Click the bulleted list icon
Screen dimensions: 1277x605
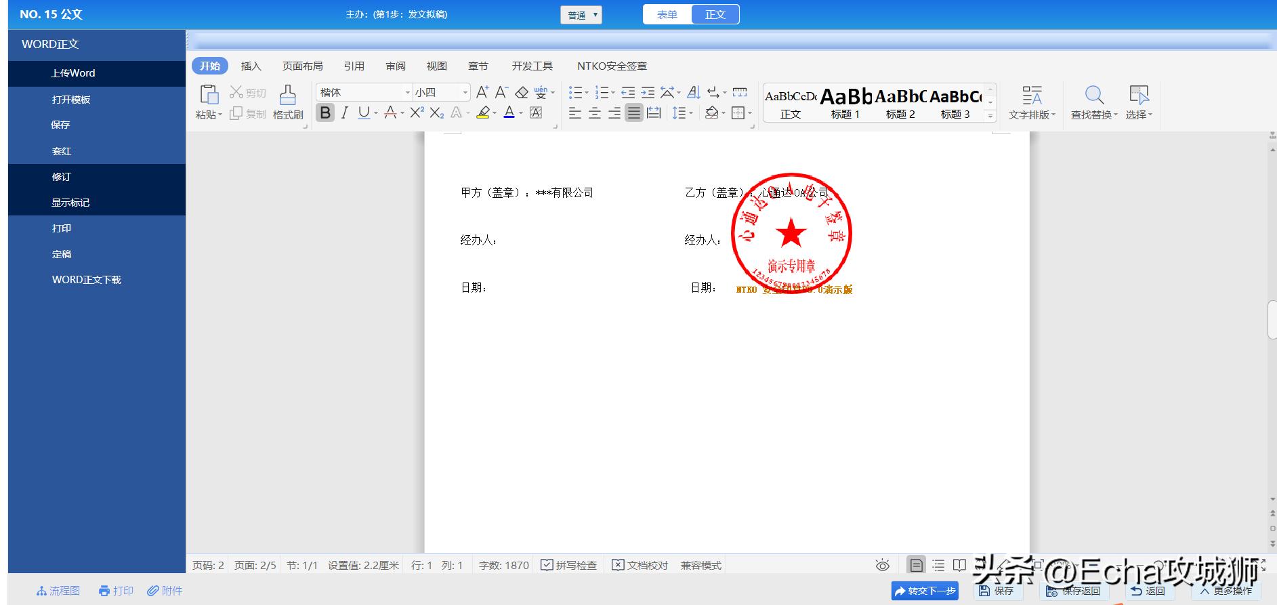click(x=575, y=92)
